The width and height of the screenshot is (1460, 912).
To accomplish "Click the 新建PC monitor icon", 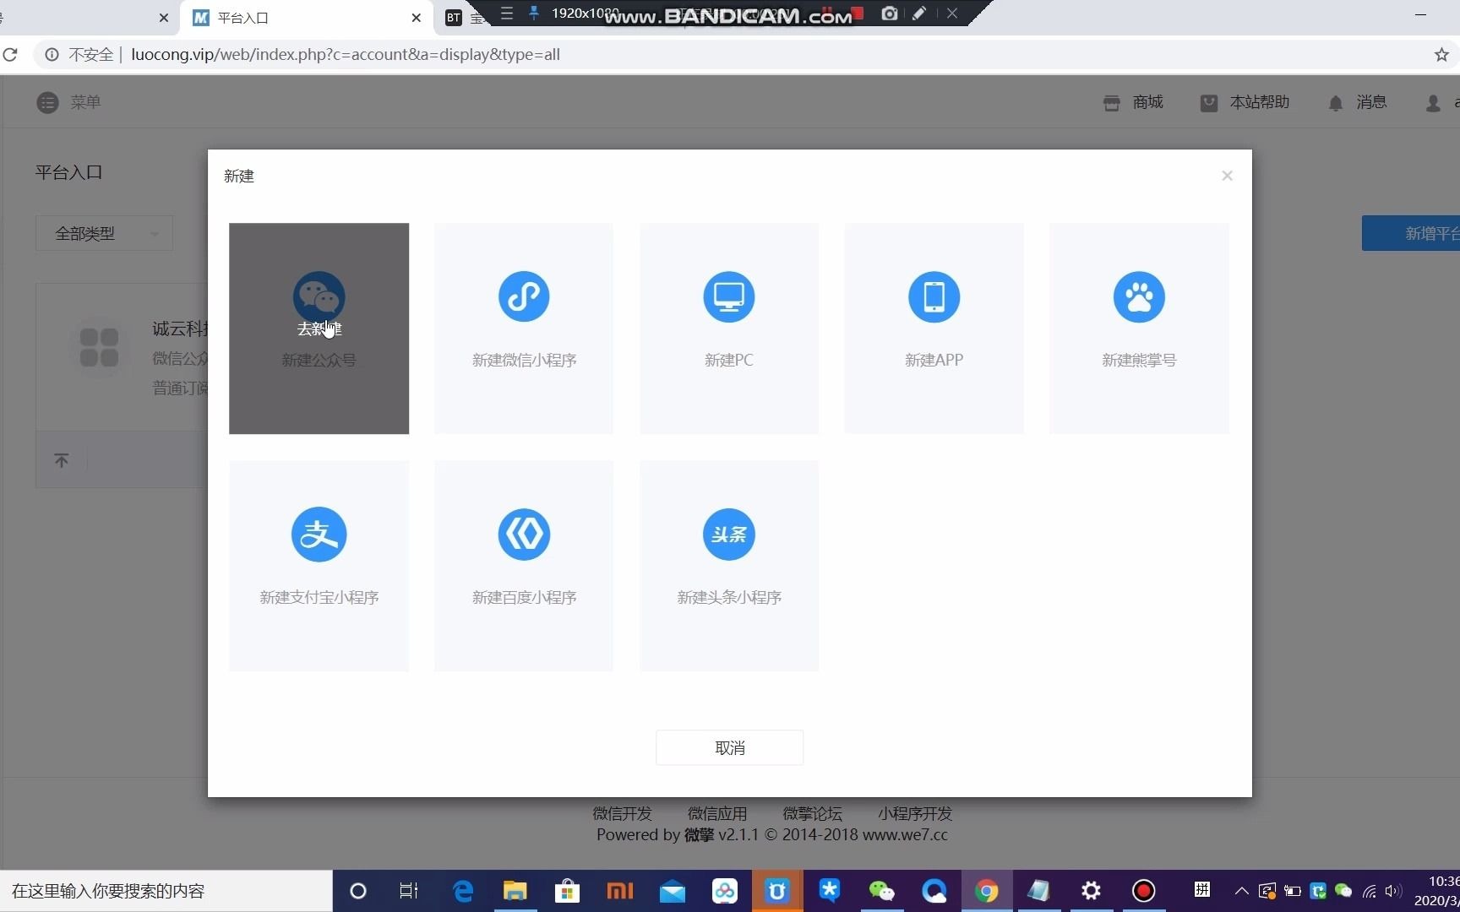I will [728, 296].
